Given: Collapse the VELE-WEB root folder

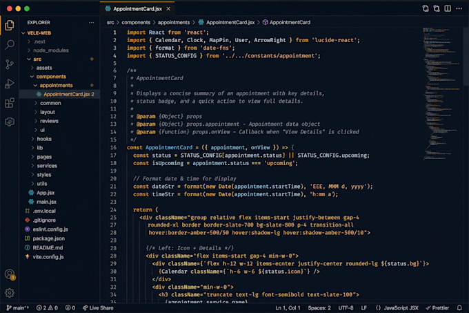Looking at the screenshot, I should 60,33.
